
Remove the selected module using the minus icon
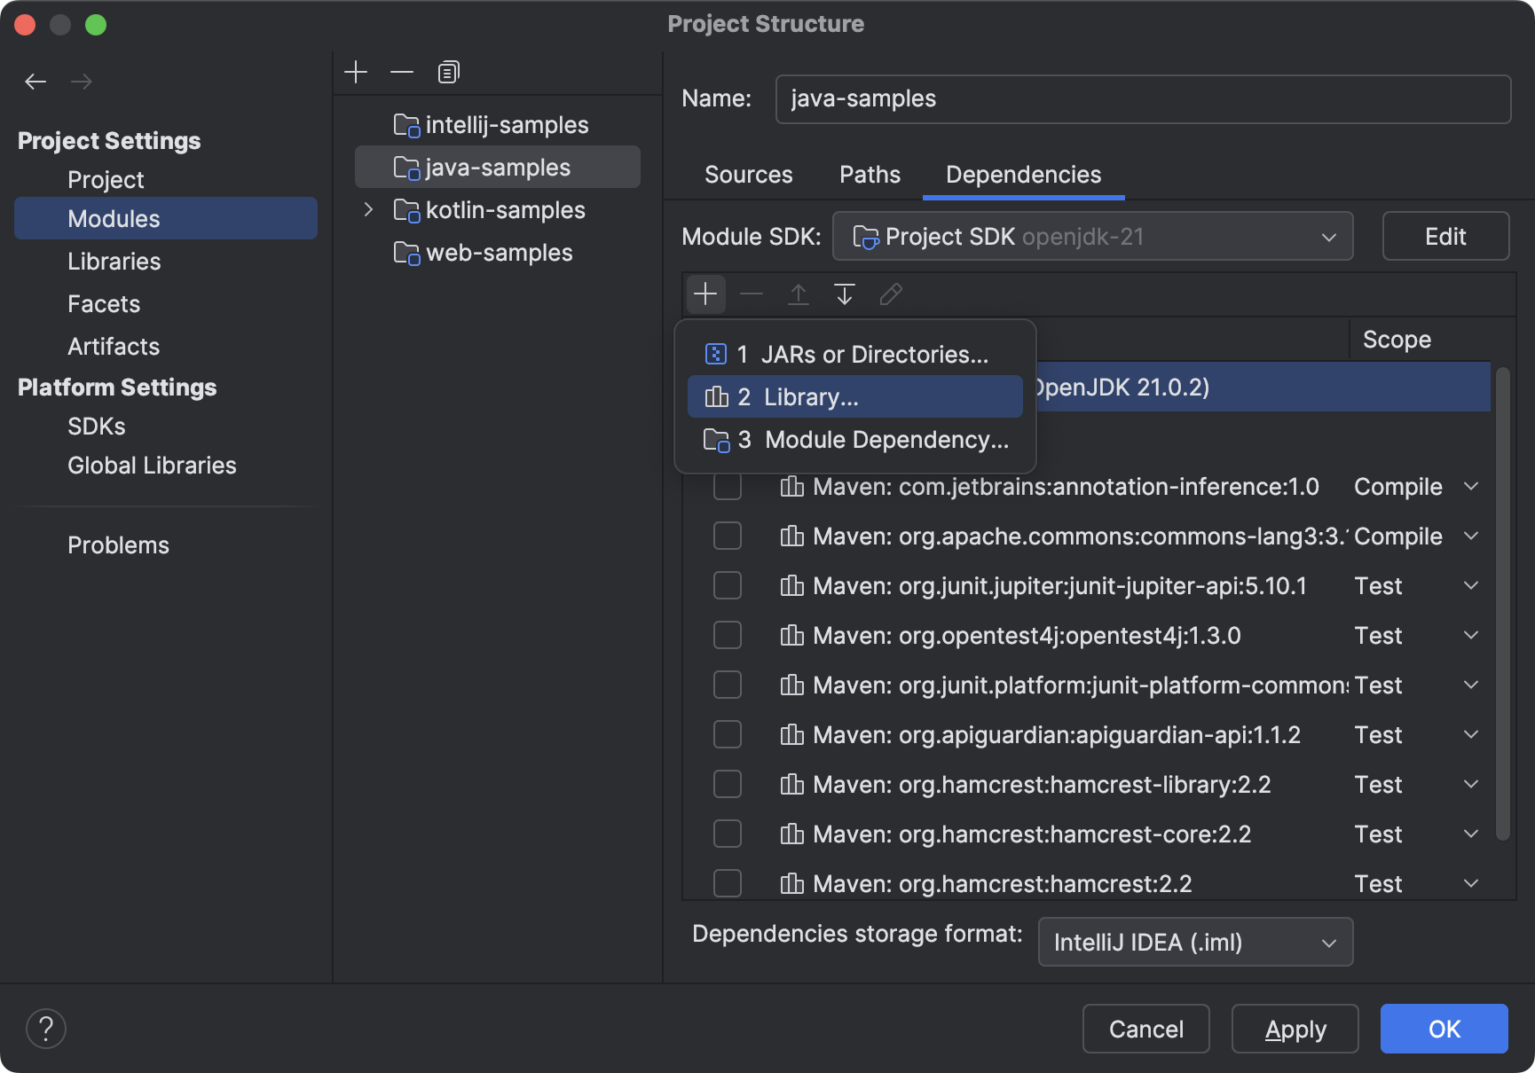coord(401,71)
